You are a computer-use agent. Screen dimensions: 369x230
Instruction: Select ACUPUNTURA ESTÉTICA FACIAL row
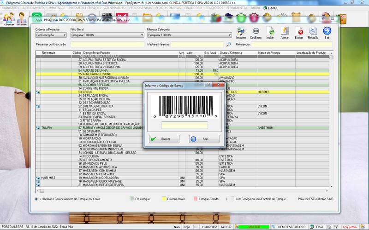click(x=183, y=60)
